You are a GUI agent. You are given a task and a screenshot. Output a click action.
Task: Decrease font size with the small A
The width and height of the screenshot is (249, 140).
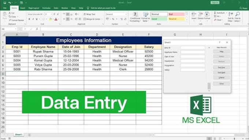pyautogui.click(x=58, y=14)
